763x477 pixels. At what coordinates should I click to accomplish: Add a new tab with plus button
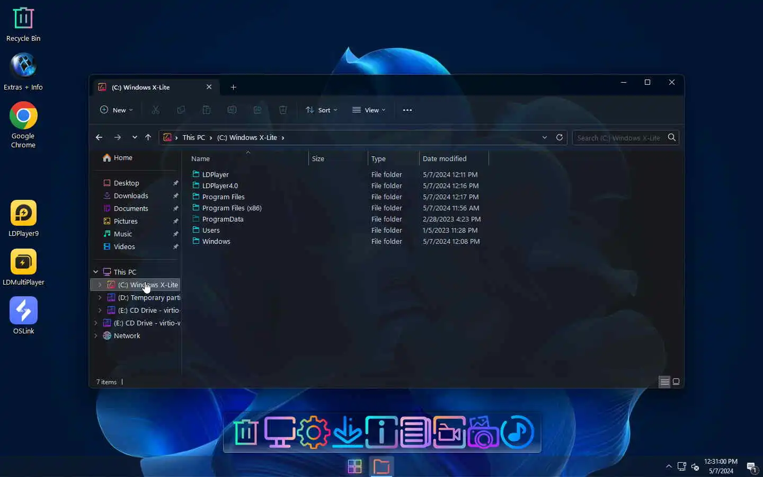click(233, 87)
